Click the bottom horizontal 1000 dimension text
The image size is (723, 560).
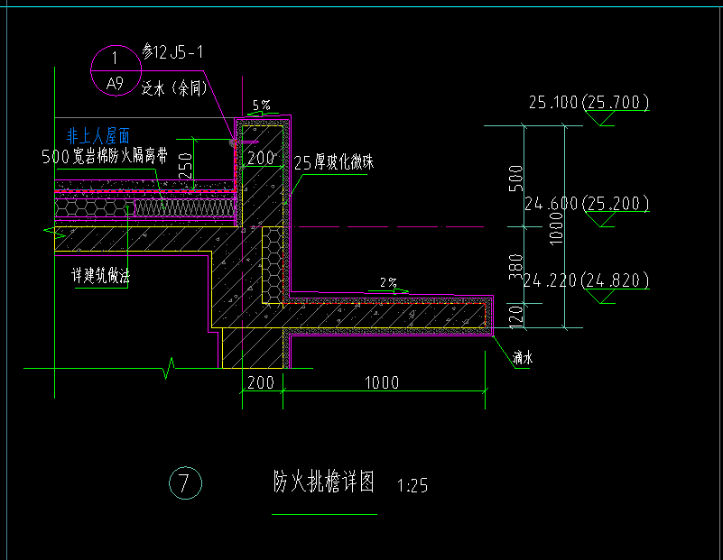pos(382,382)
